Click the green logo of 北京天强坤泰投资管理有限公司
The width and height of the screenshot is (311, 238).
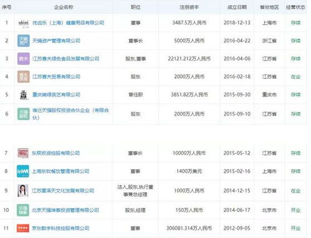23,210
